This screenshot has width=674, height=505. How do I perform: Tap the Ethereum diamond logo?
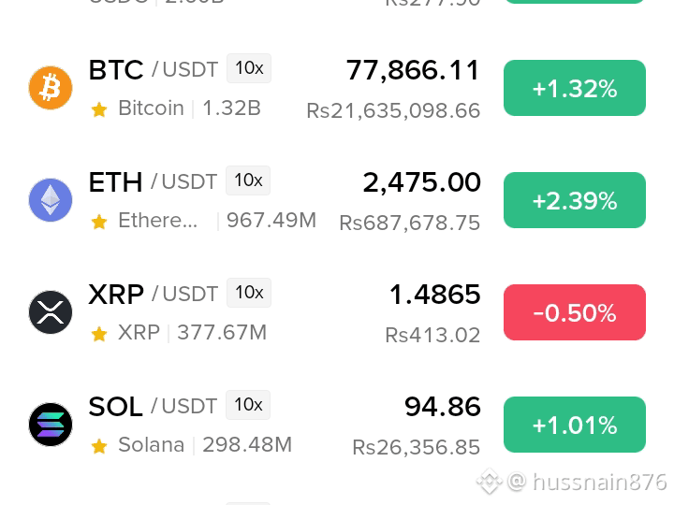coord(51,200)
